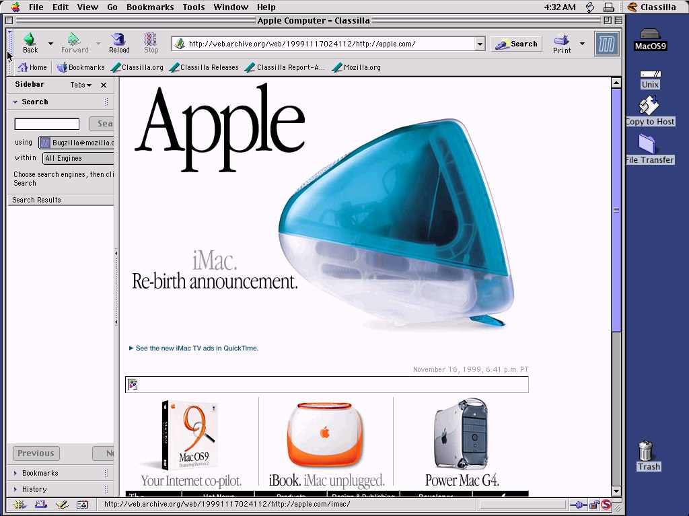Click the online/offline plug icon
The image size is (689, 516).
coord(578,505)
